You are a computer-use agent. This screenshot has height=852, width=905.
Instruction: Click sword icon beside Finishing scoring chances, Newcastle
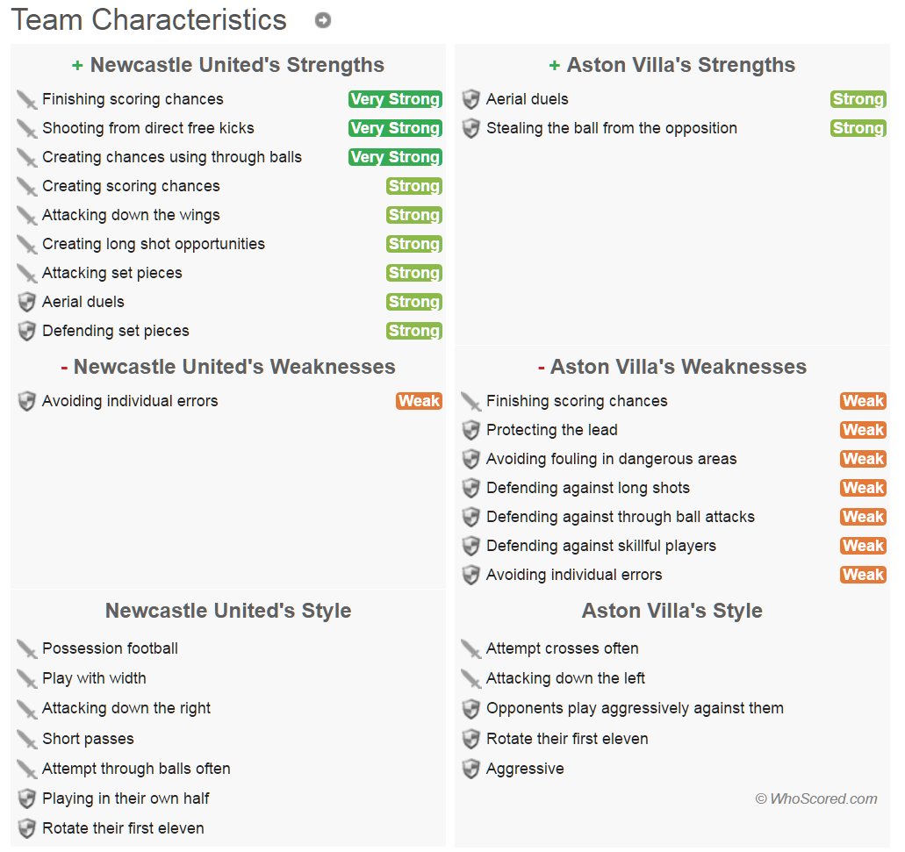pos(26,99)
